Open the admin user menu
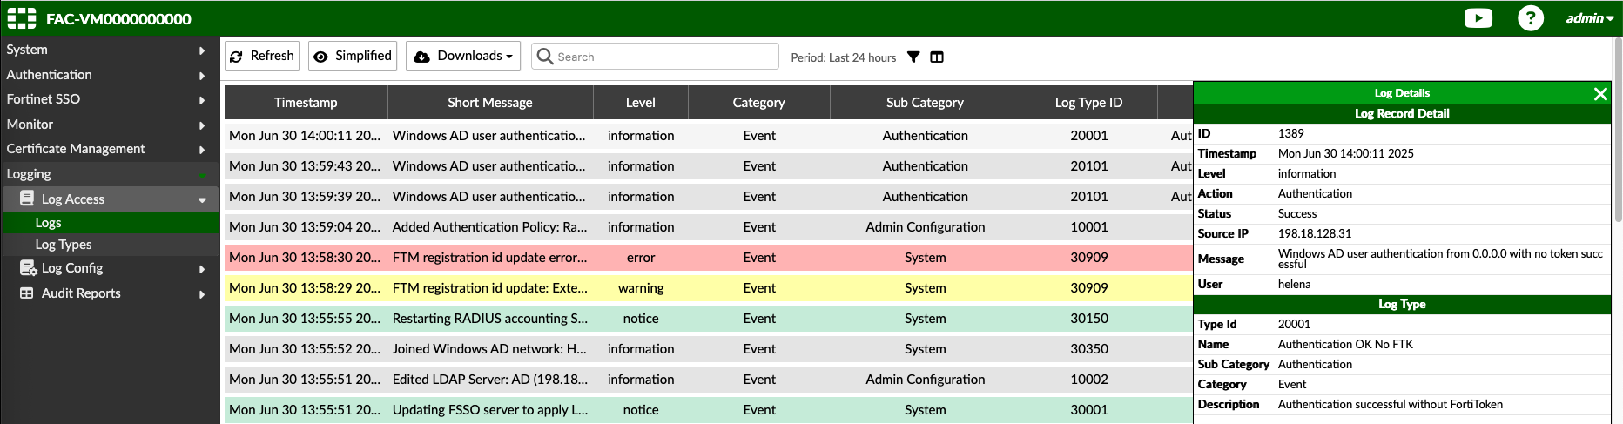 coord(1589,18)
